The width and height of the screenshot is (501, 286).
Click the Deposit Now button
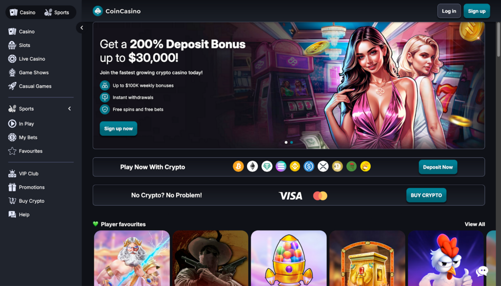[x=438, y=167]
